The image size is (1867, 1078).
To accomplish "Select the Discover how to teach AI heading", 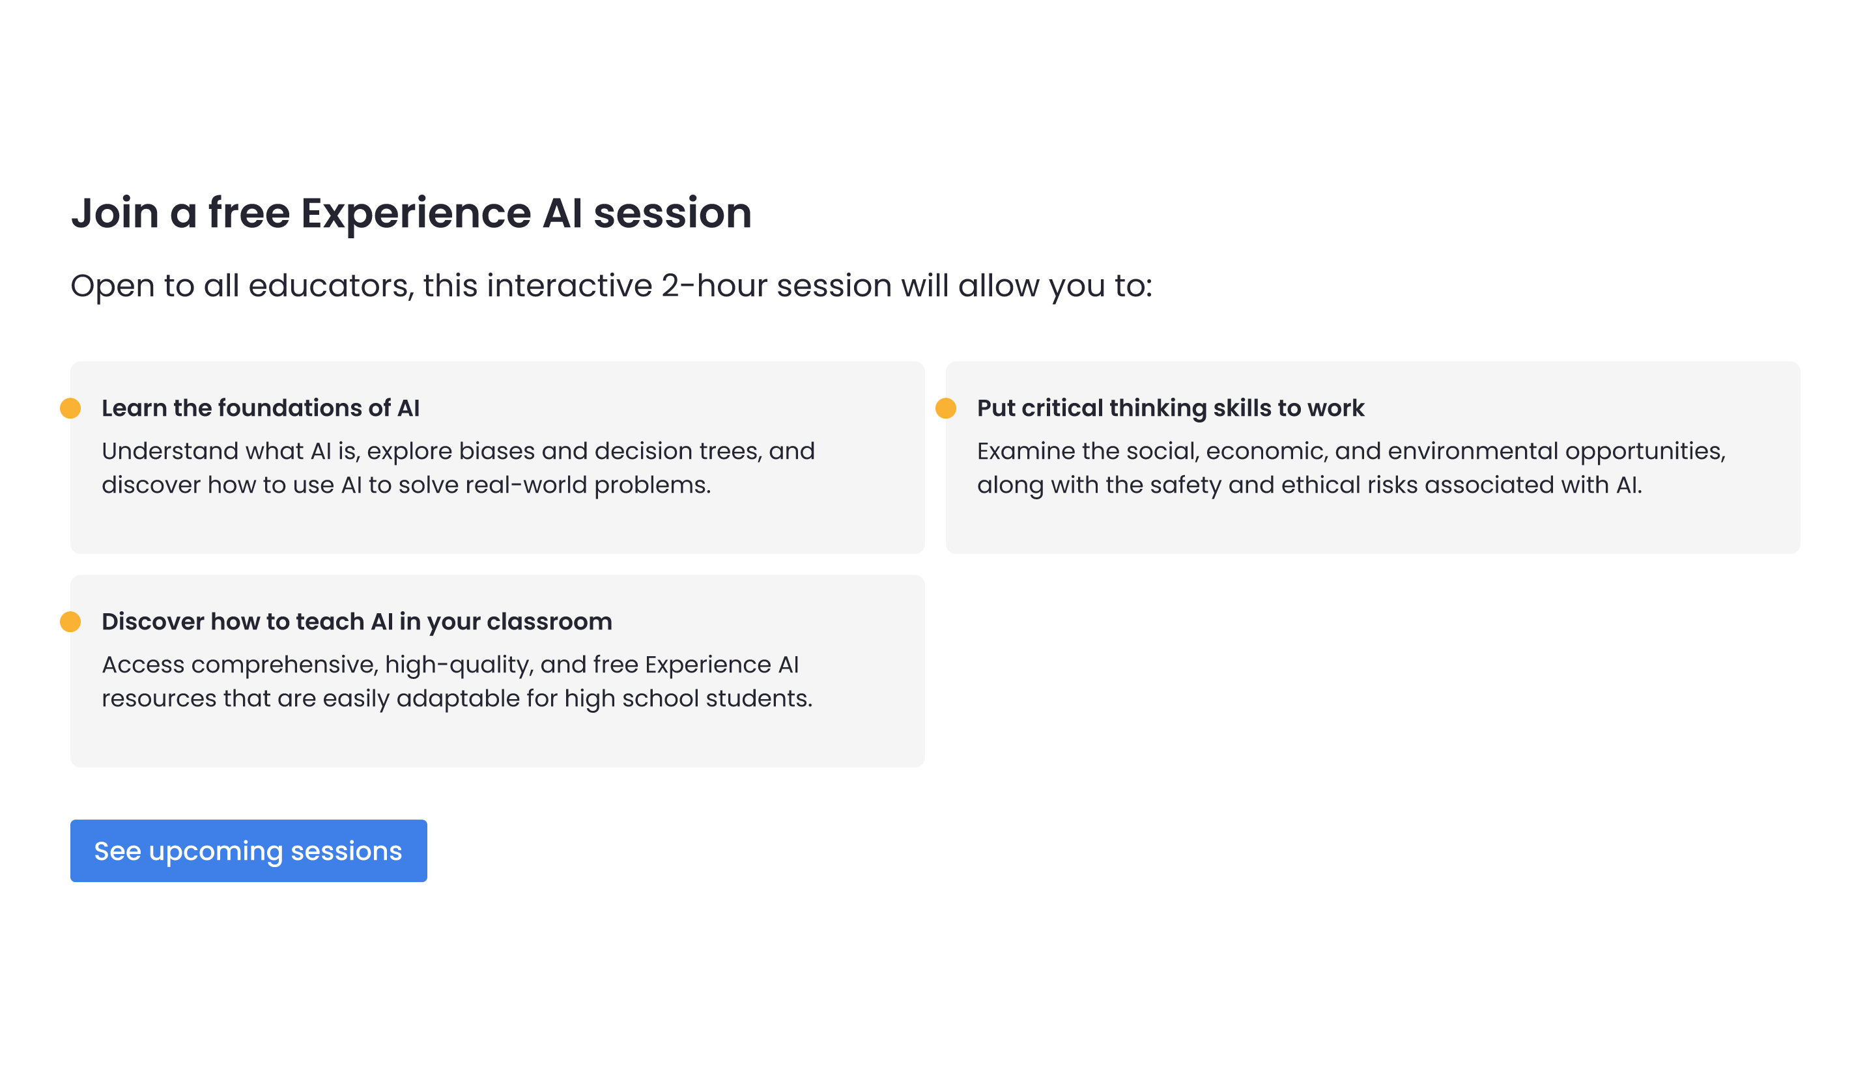I will point(356,621).
